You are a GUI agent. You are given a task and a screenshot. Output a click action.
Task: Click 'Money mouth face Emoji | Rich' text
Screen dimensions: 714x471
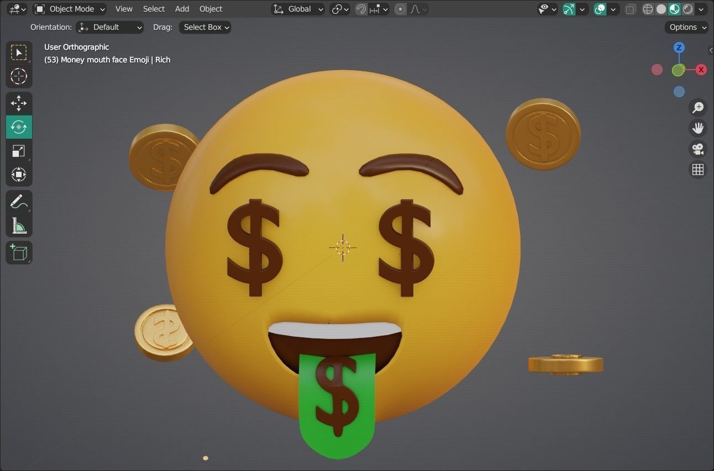(116, 60)
